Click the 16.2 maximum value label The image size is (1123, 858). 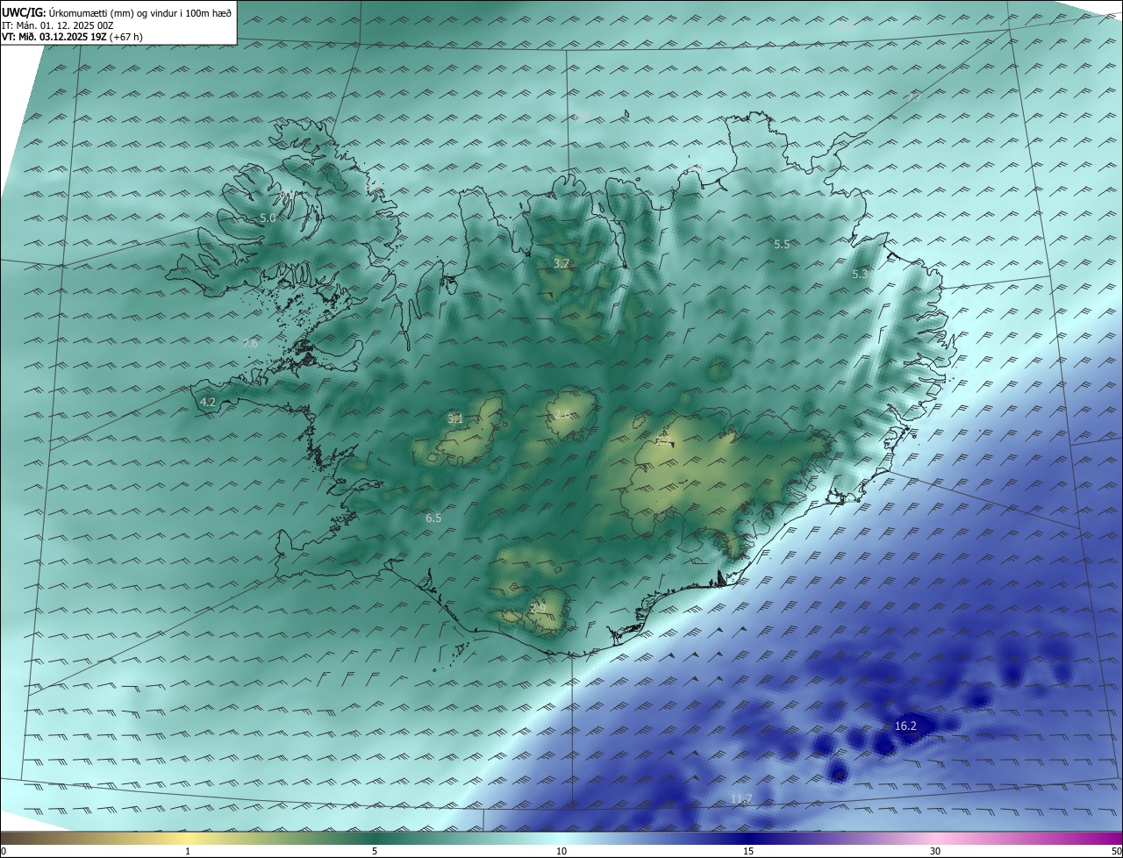click(x=905, y=726)
